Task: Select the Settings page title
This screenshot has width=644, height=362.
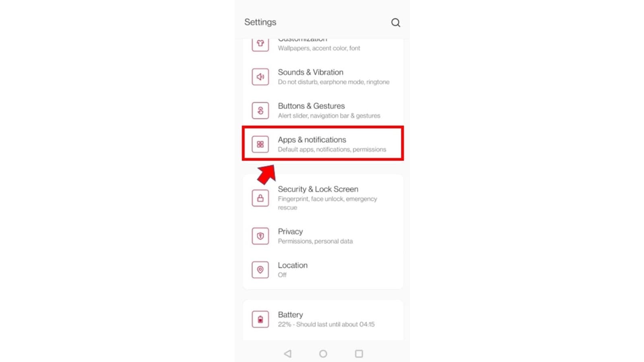Action: [260, 22]
